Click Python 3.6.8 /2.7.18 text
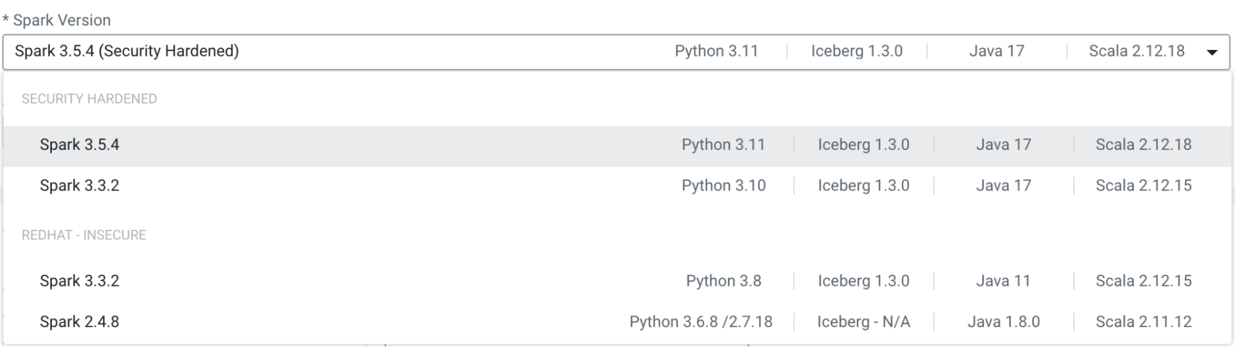The width and height of the screenshot is (1235, 347). (x=701, y=322)
